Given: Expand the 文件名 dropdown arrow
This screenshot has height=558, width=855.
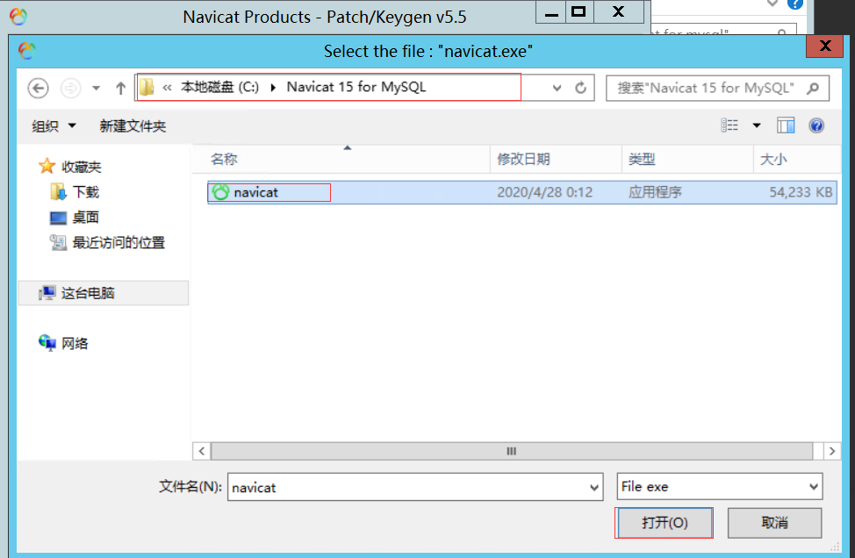Looking at the screenshot, I should coord(594,487).
